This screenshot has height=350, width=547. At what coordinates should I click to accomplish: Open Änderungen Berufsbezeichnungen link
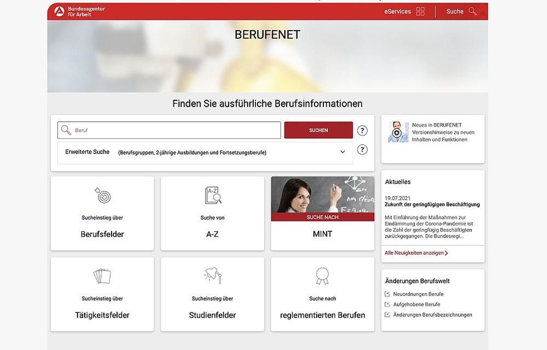[x=432, y=315]
